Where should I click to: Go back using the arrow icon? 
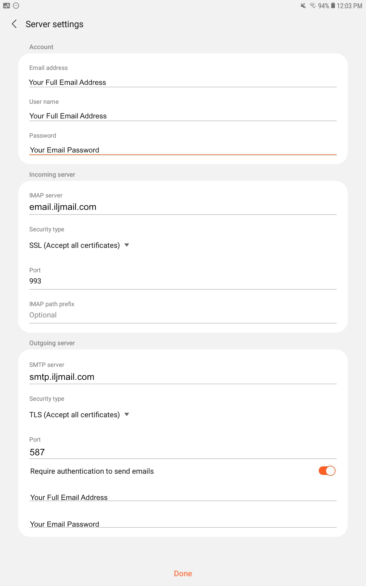pos(14,24)
